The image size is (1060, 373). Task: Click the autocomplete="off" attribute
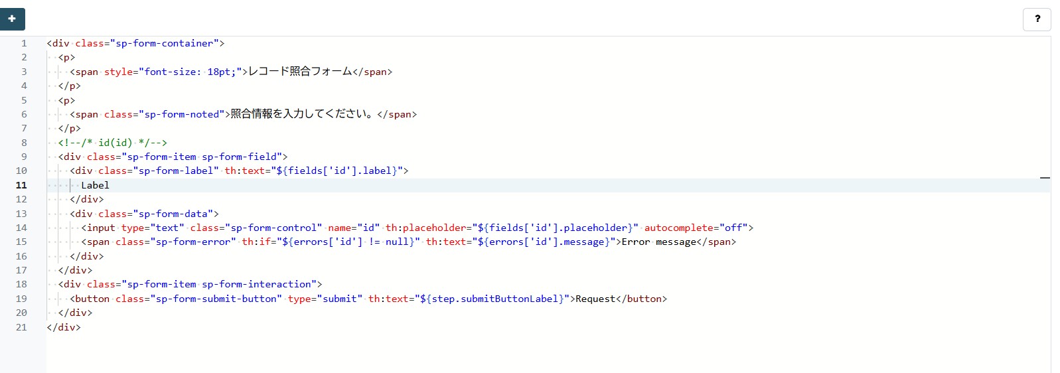pos(696,228)
